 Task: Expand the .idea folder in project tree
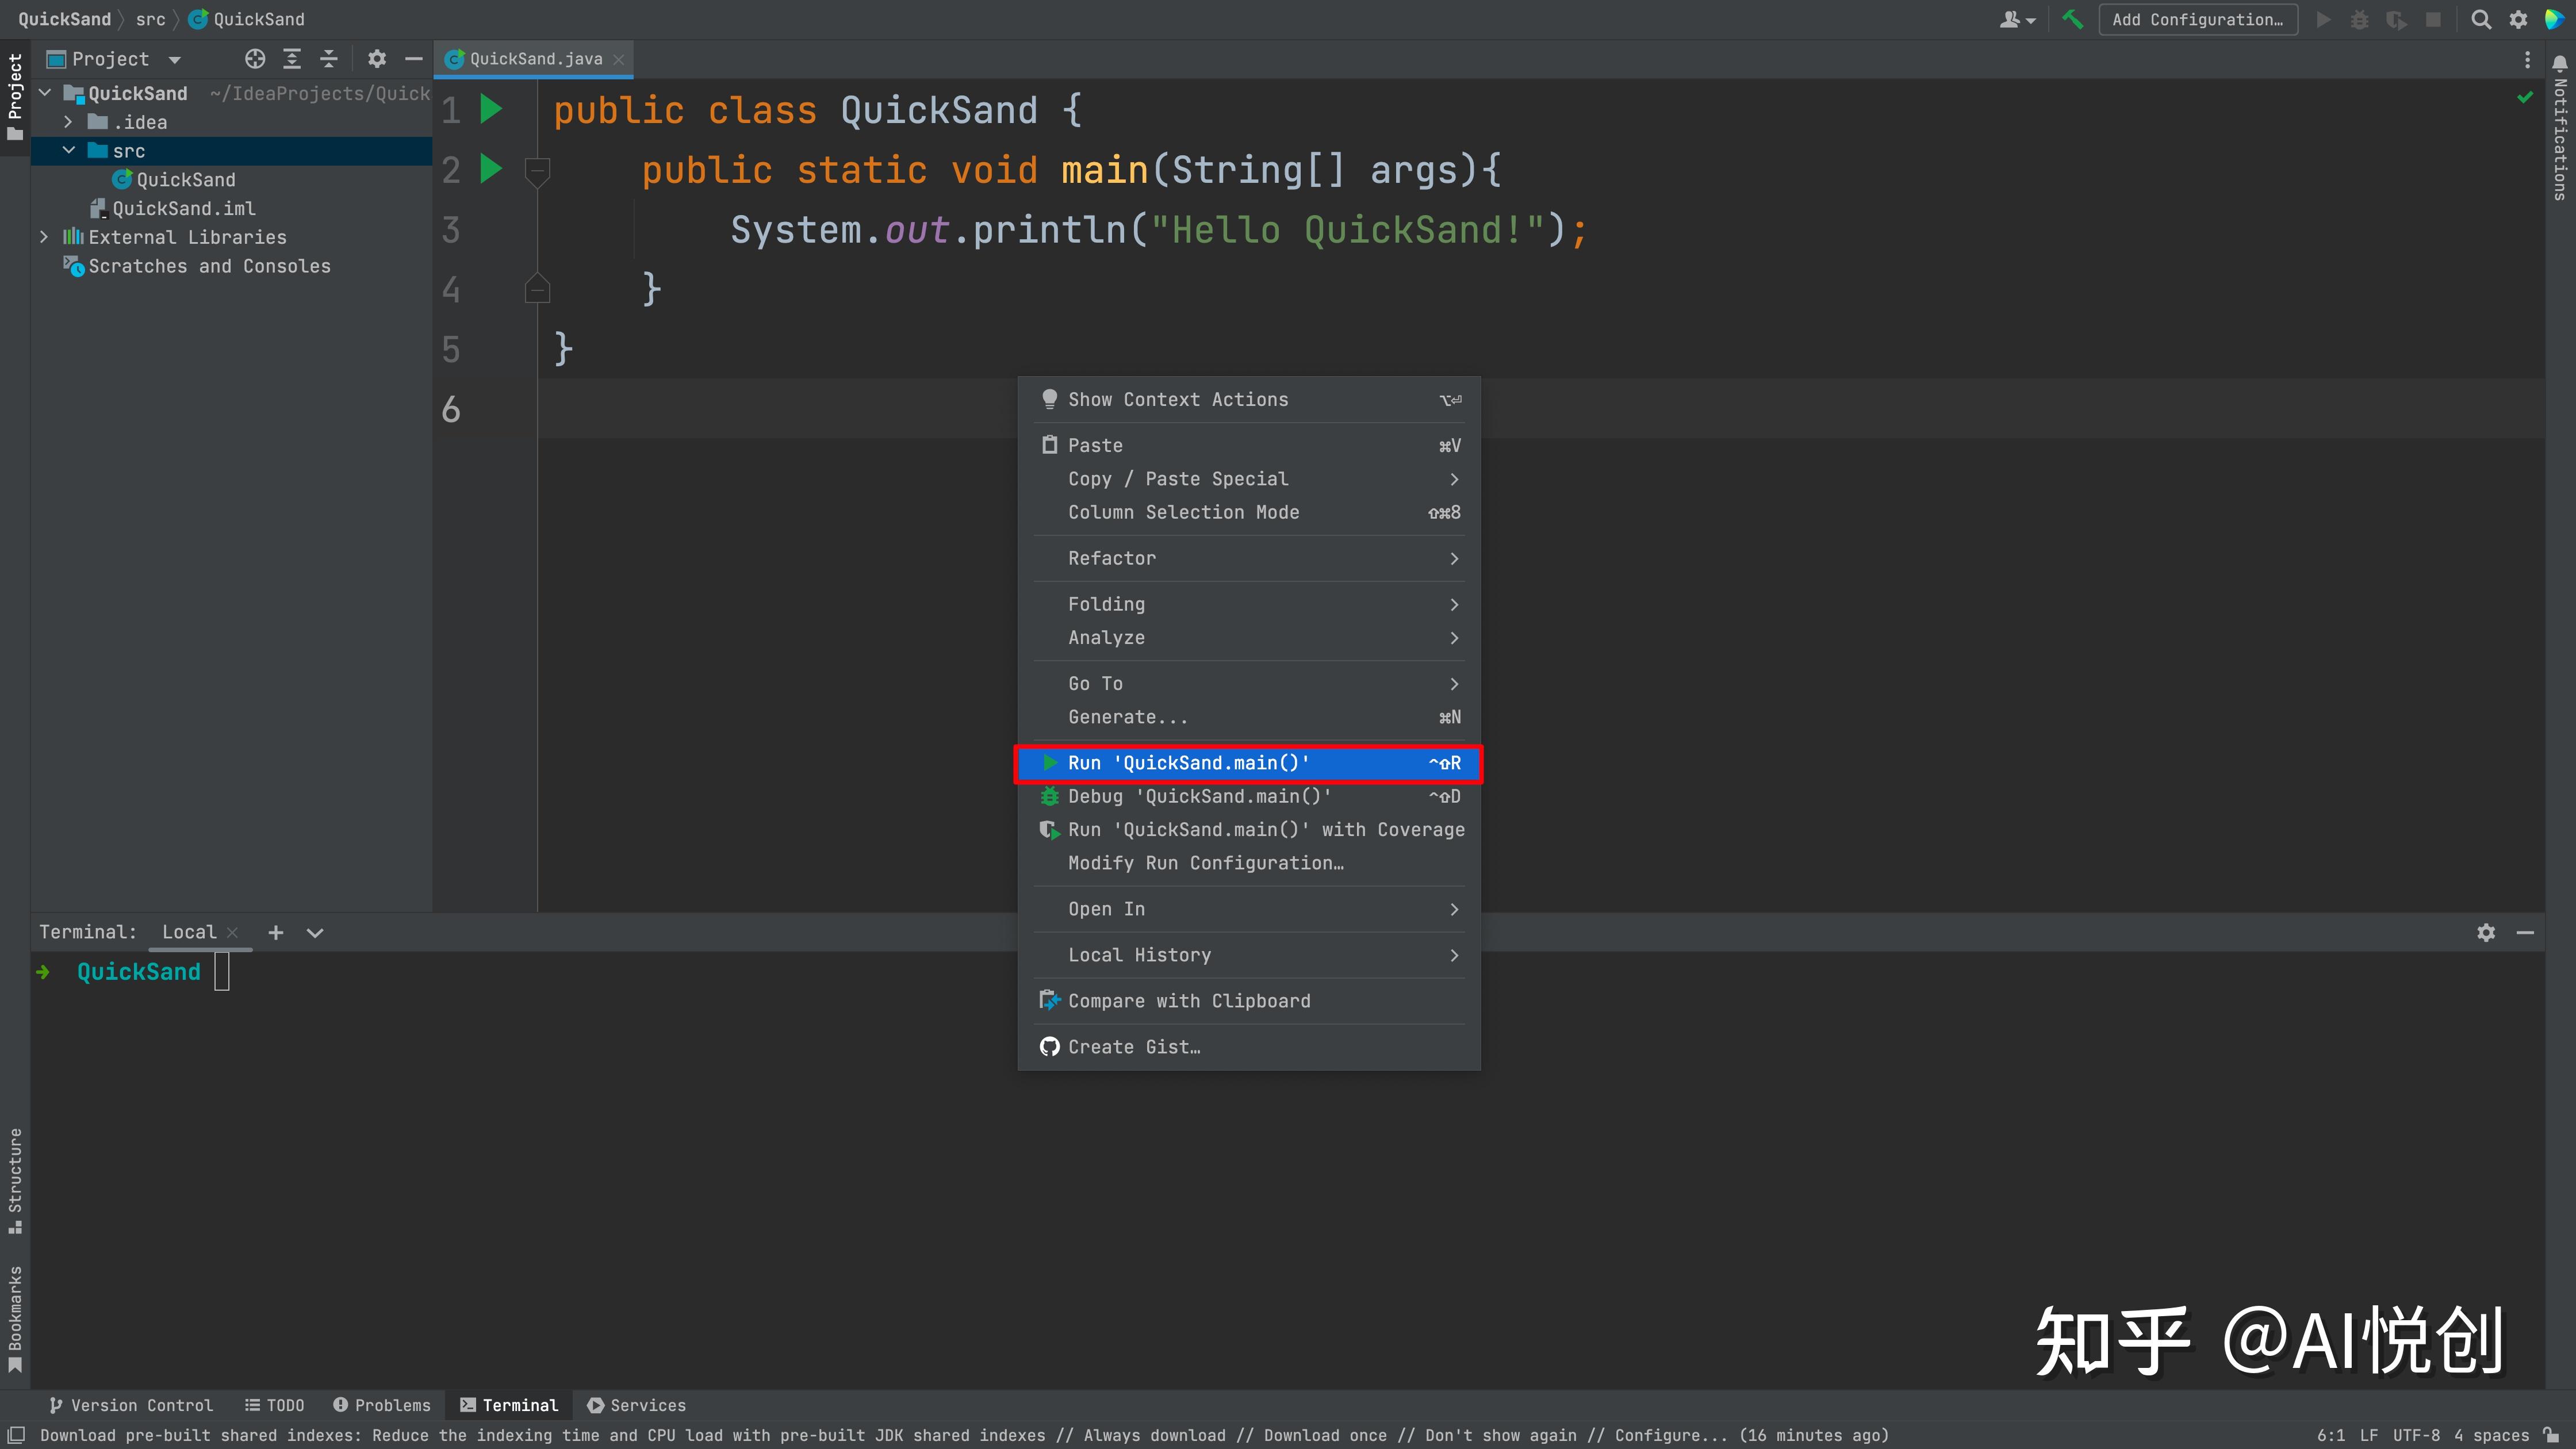click(x=68, y=122)
